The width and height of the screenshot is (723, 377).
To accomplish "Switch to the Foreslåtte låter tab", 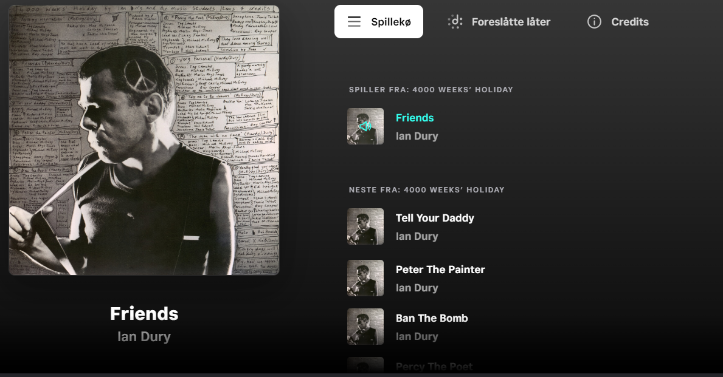I will (x=499, y=22).
